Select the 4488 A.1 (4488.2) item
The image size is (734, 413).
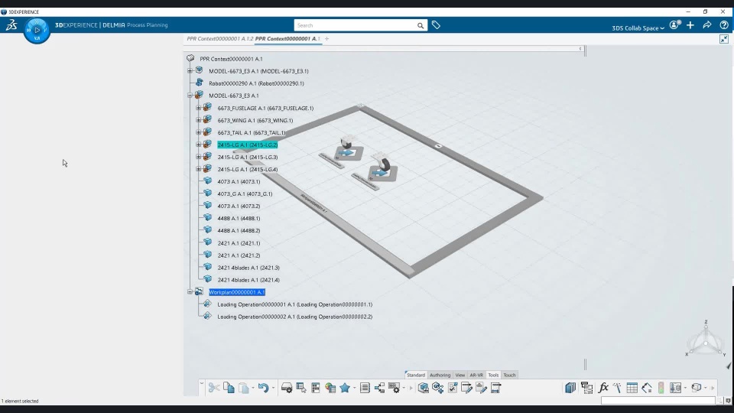click(x=239, y=230)
